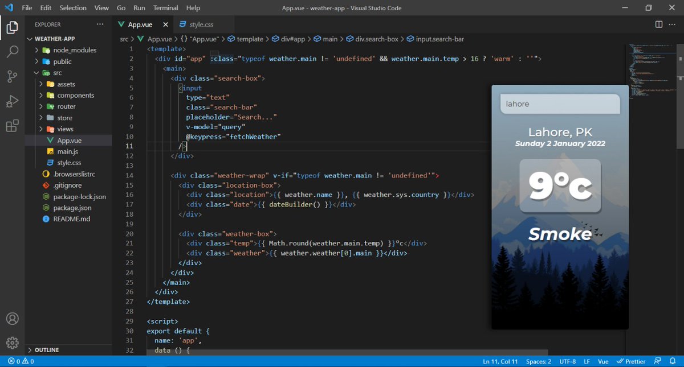Click the horizontal editor scrollbar
The image size is (684, 367).
tap(347, 353)
